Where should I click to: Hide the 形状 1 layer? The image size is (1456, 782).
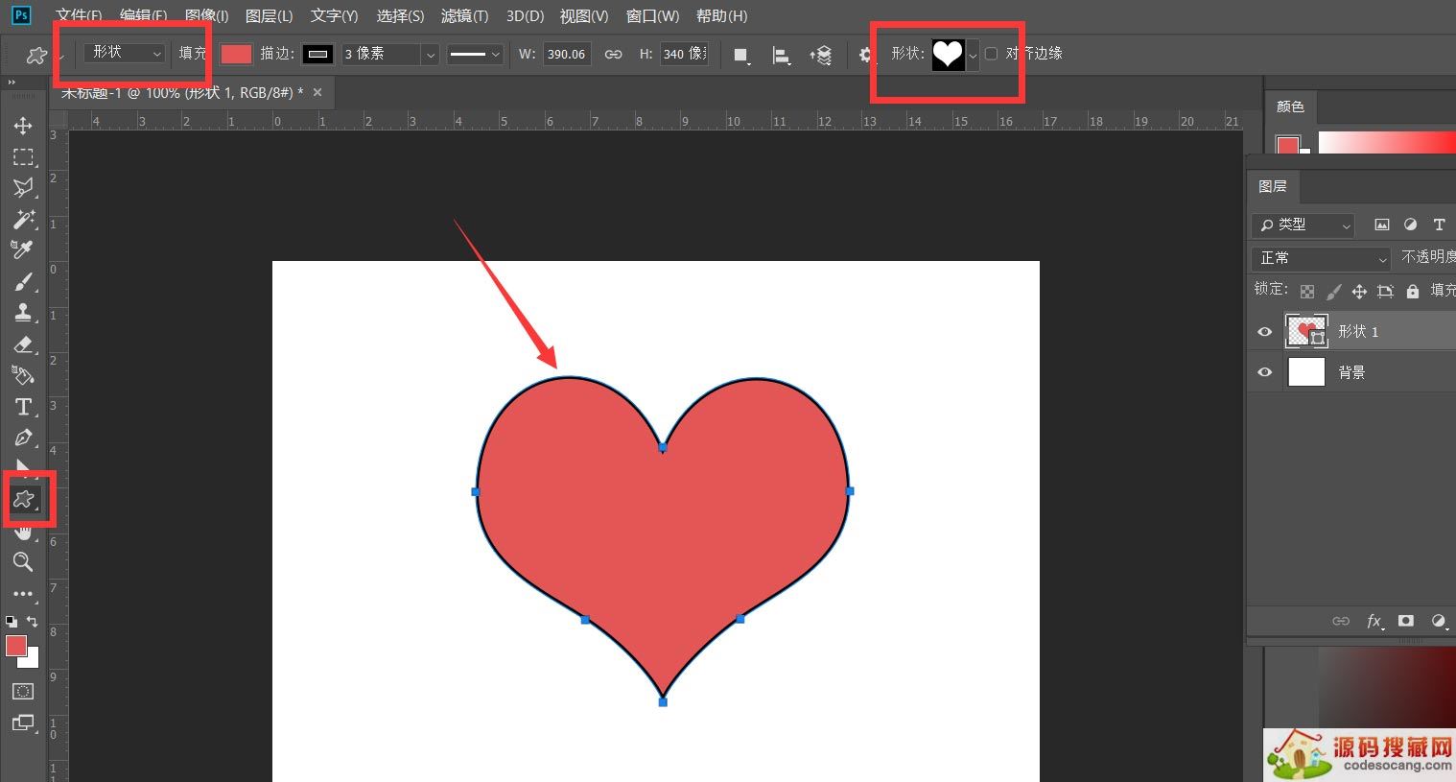1264,332
